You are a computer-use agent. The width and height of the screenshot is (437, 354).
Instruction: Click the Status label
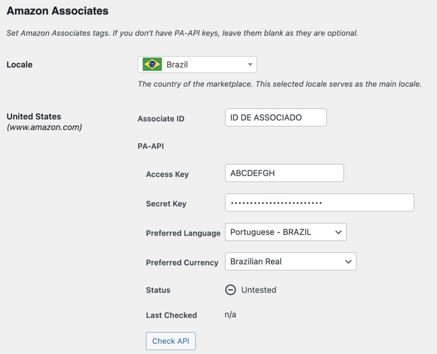click(x=158, y=290)
